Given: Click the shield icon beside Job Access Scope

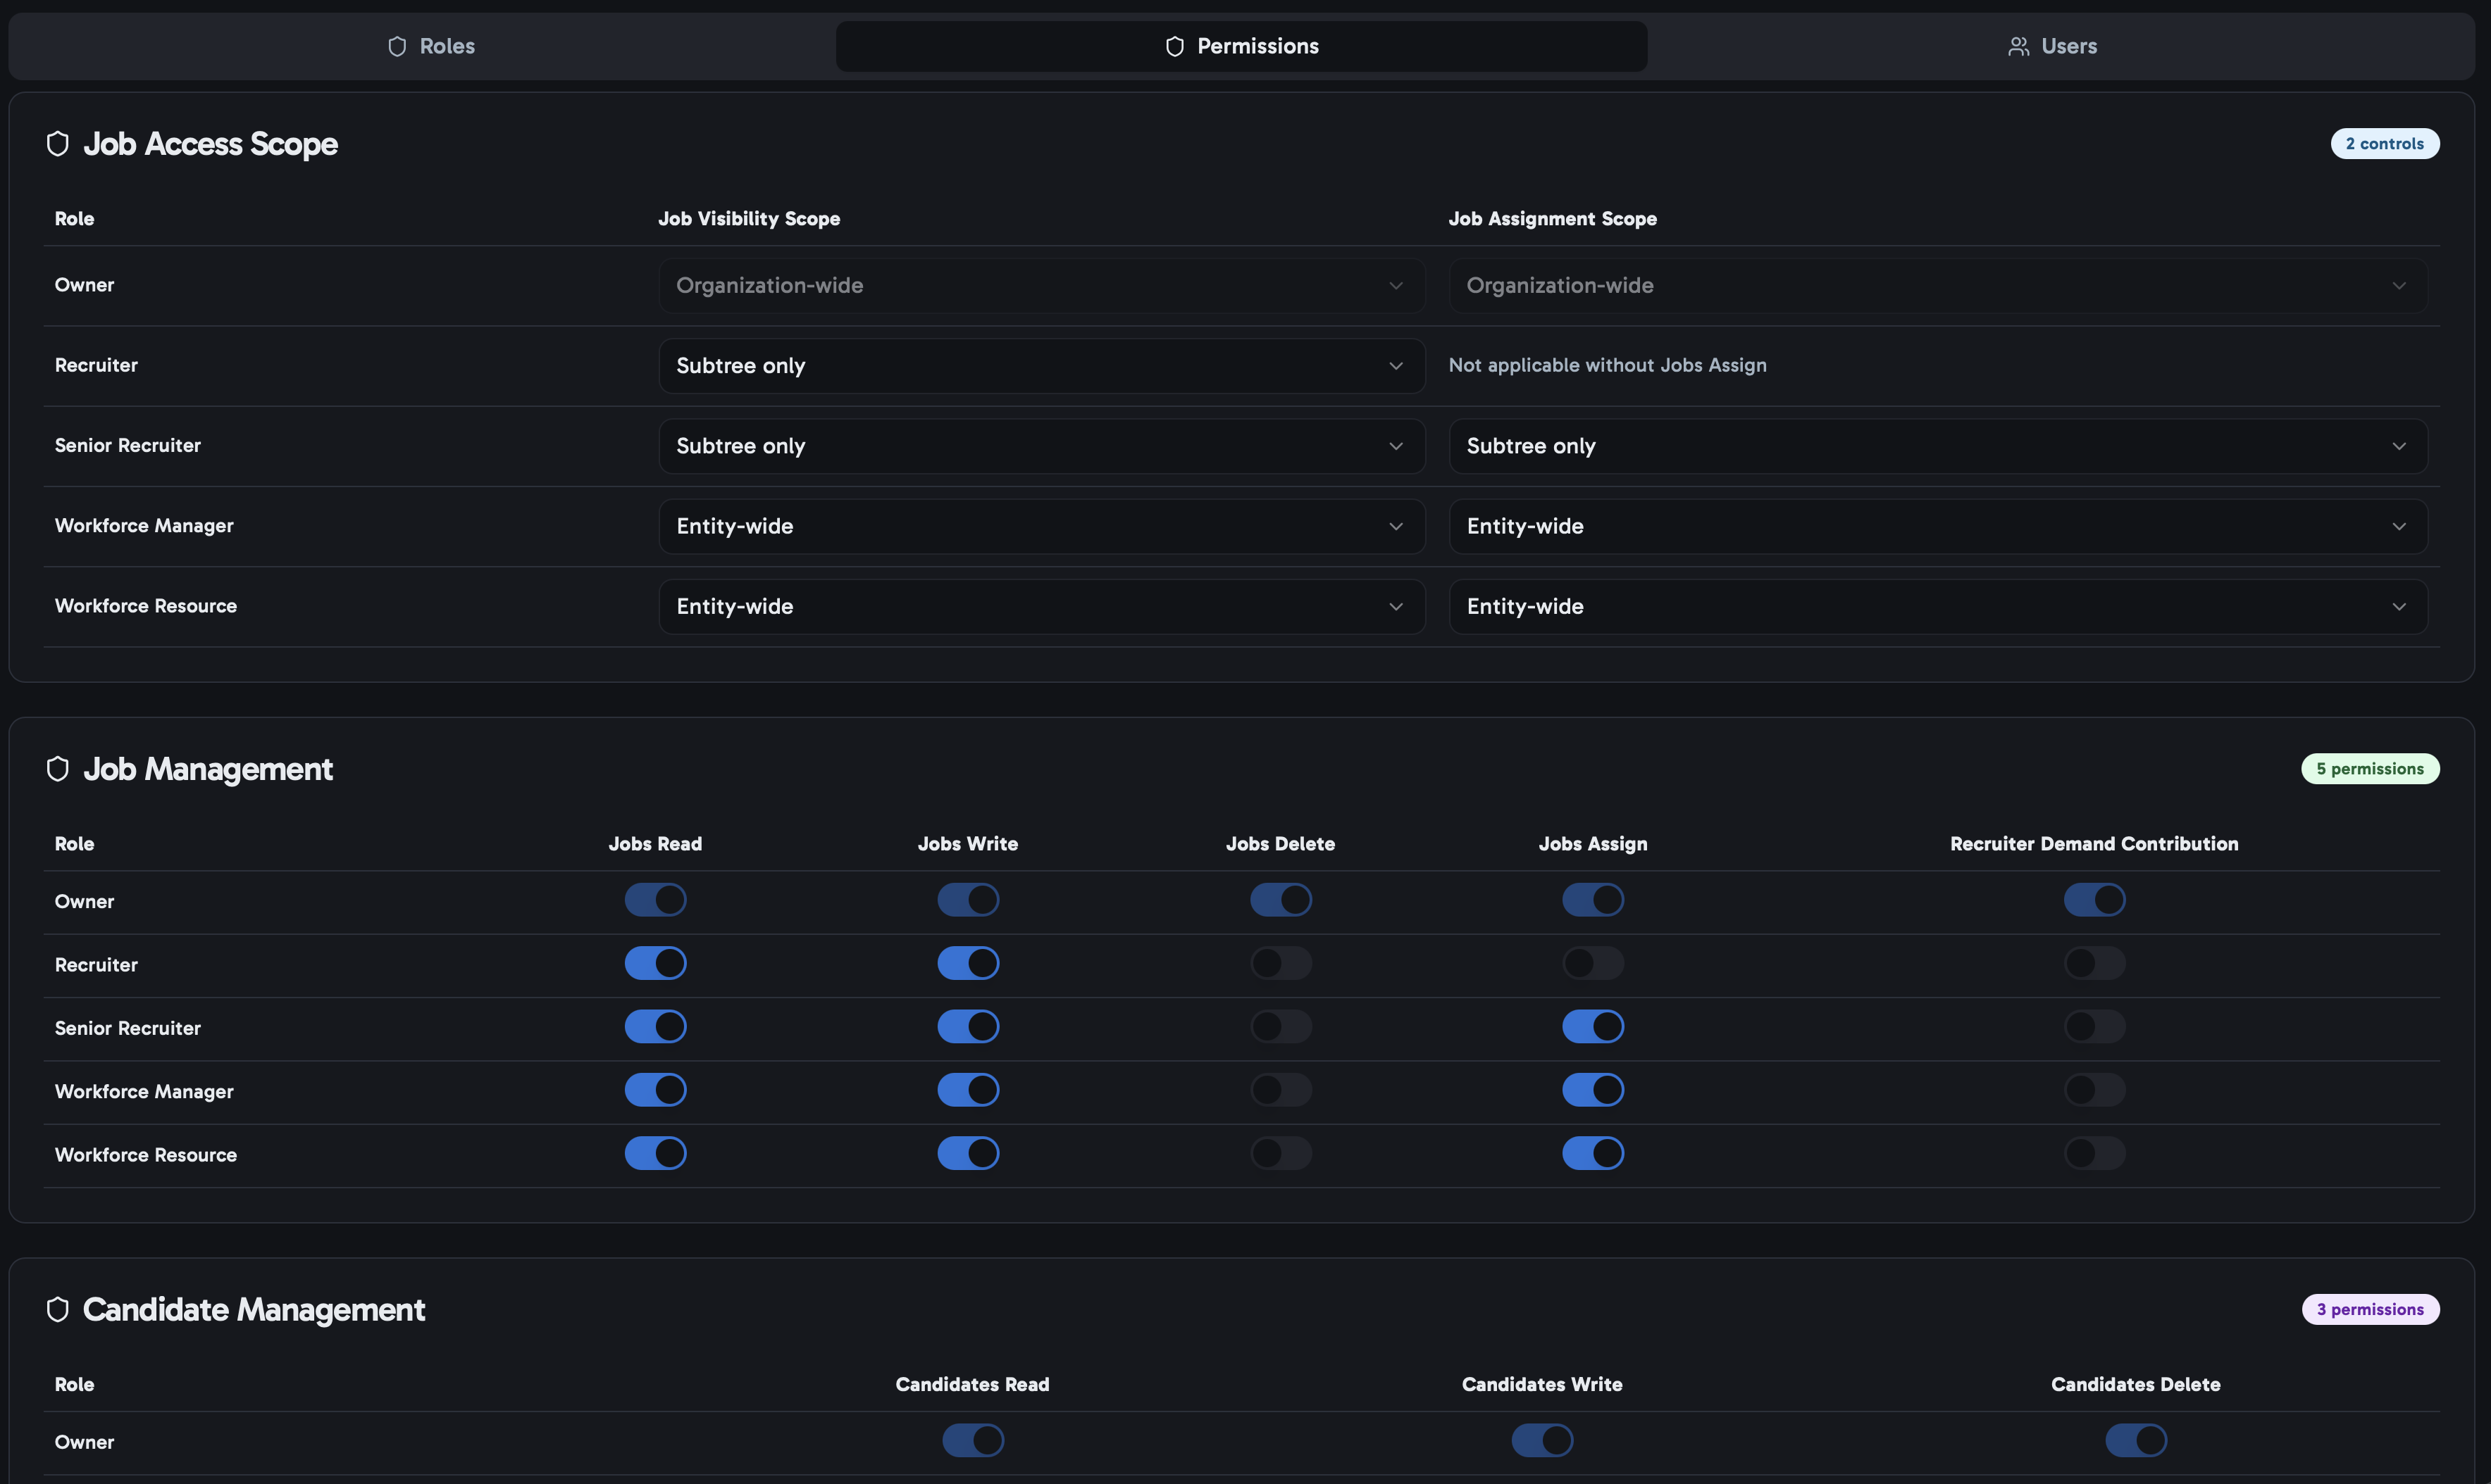Looking at the screenshot, I should tap(58, 144).
